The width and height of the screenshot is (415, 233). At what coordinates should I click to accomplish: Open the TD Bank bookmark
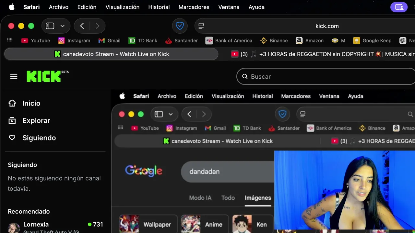(x=143, y=40)
